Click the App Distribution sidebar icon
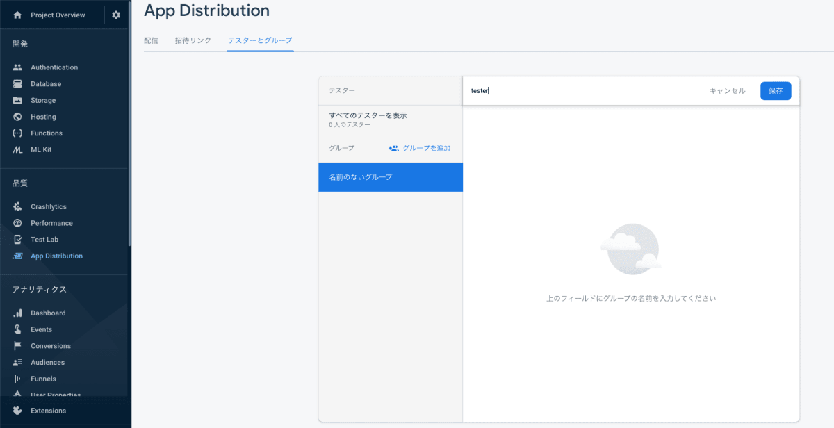This screenshot has height=428, width=834. (x=18, y=256)
